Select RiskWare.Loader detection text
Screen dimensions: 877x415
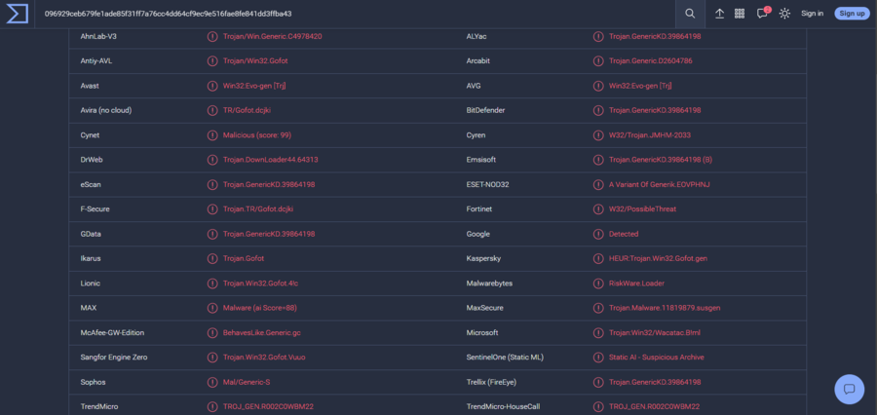(x=637, y=283)
